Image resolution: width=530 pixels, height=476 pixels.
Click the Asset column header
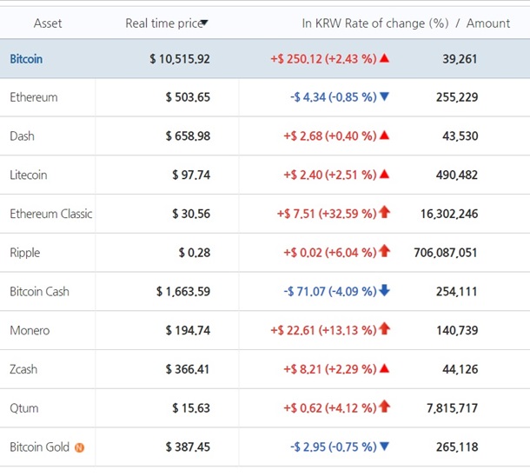(x=48, y=23)
